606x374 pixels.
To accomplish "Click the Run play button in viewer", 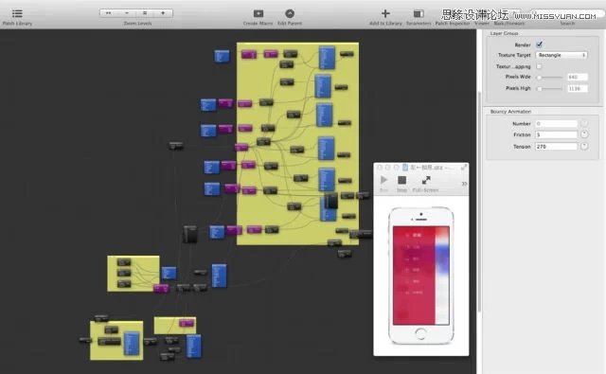I will click(x=383, y=180).
